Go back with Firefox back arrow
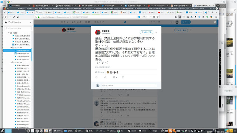 point(6,17)
